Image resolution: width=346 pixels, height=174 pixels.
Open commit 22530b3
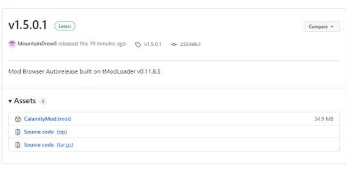[x=190, y=44]
